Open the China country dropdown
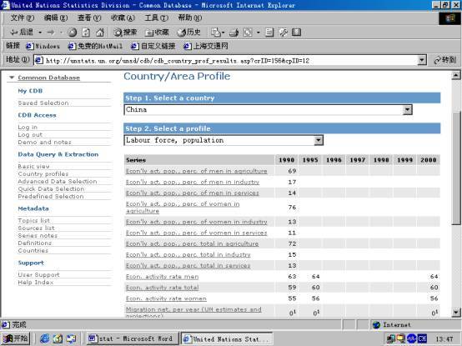Viewport: 462px width, 346px height. point(408,110)
